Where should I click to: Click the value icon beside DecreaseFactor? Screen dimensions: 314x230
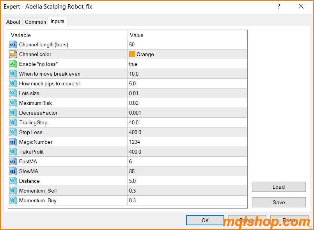13,113
